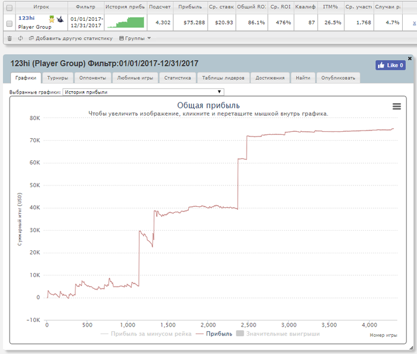Viewport: 417px width, 354px height.
Task: Open the Оппоненты tab
Action: [92, 78]
